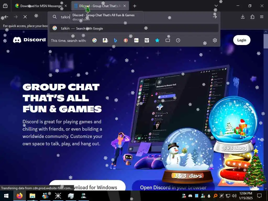Click the 343 days snow globe with snowman

pyautogui.click(x=187, y=155)
